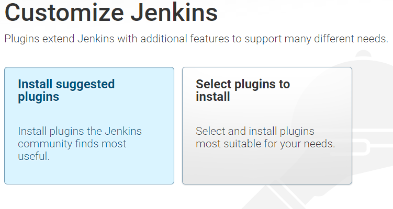Choose the Install suggested plugins option
This screenshot has width=393, height=209.
coord(89,125)
